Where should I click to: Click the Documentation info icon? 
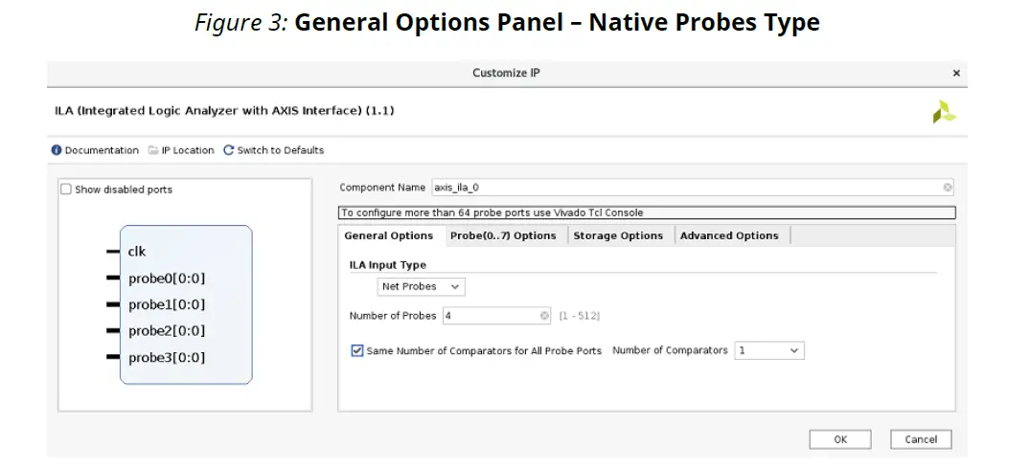(x=57, y=150)
